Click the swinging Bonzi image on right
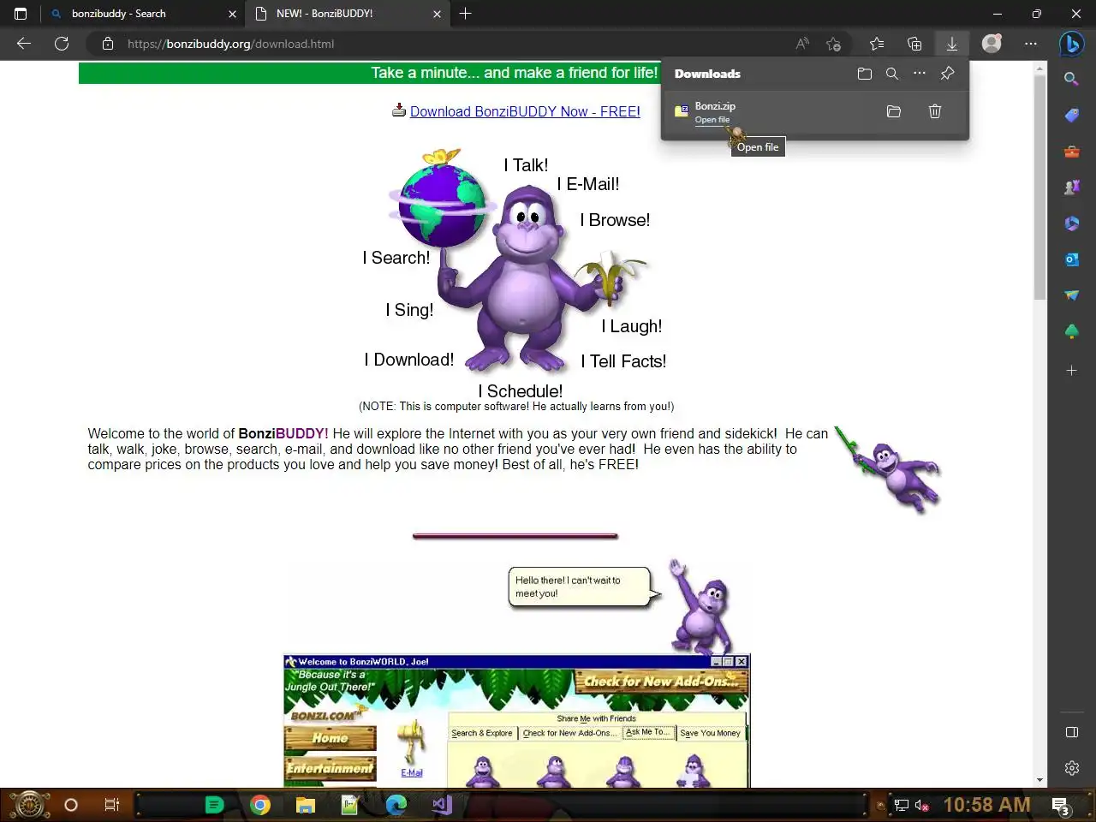1096x822 pixels. [x=888, y=469]
